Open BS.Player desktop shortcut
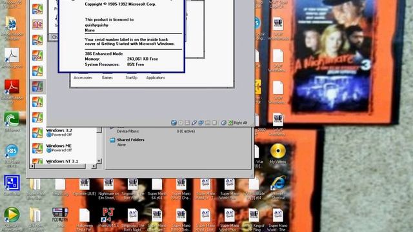Viewport: 413px width, 232px height. tap(12, 156)
